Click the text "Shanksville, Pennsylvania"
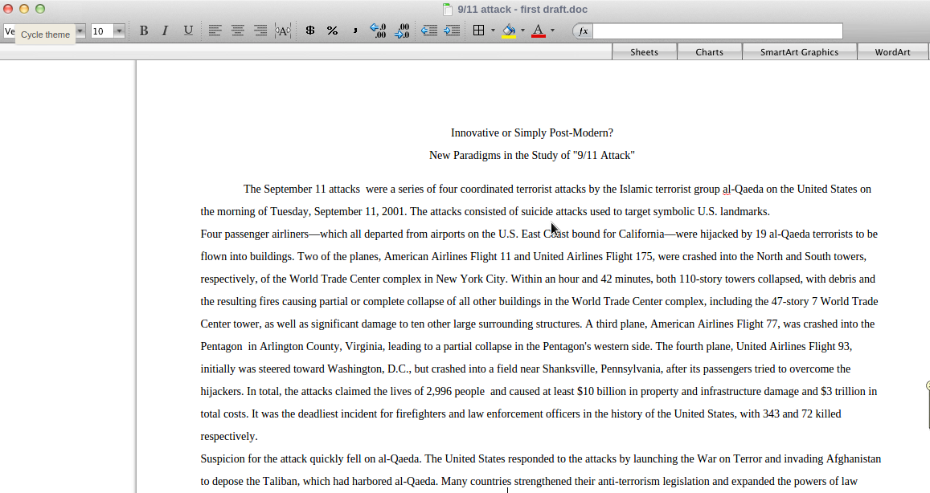The width and height of the screenshot is (930, 493). [601, 369]
